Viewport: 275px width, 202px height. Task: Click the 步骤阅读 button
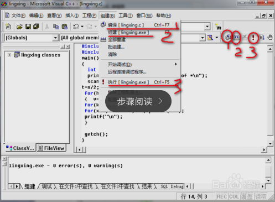click(x=138, y=101)
